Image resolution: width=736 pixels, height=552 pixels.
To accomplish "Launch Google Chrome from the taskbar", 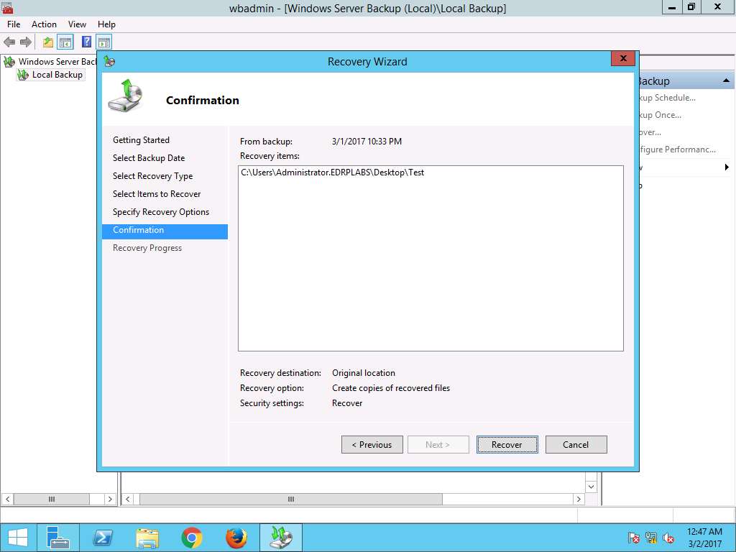I will point(191,538).
